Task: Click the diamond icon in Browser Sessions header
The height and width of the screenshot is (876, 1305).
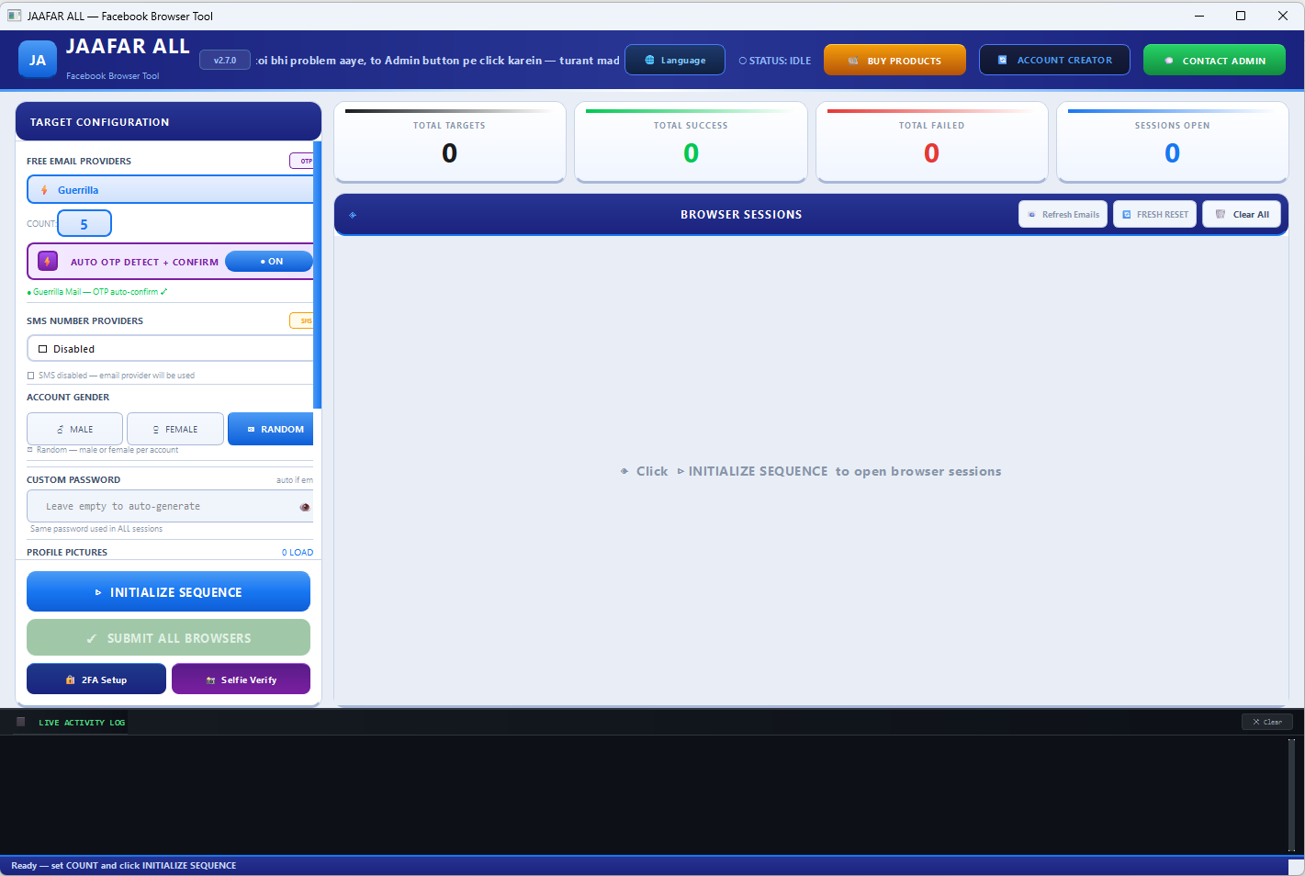Action: pos(353,215)
